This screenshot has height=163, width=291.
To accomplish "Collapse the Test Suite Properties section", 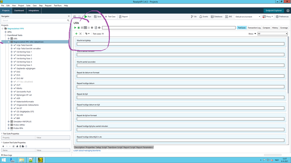I will coord(2,133).
